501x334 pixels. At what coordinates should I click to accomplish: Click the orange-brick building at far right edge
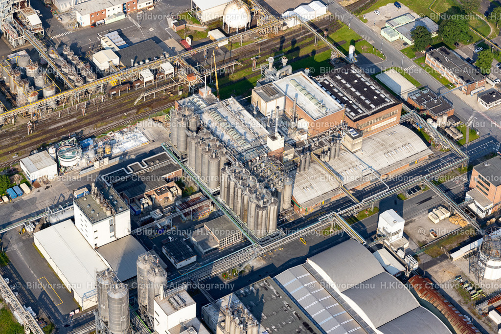pos(486,183)
